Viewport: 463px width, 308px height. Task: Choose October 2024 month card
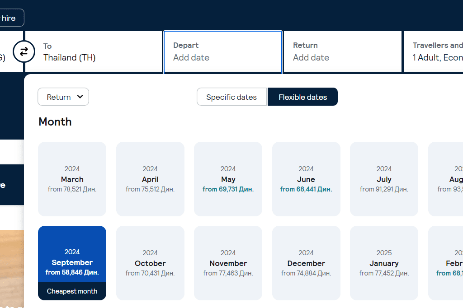tap(150, 263)
